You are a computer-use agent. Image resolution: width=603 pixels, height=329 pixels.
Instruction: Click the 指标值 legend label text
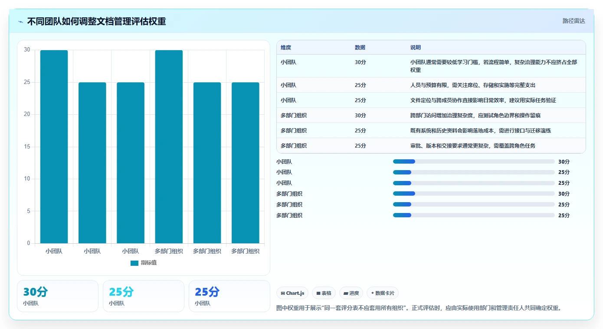[x=149, y=263]
